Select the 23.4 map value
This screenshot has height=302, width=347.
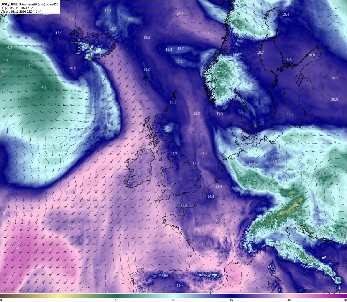click(219, 187)
